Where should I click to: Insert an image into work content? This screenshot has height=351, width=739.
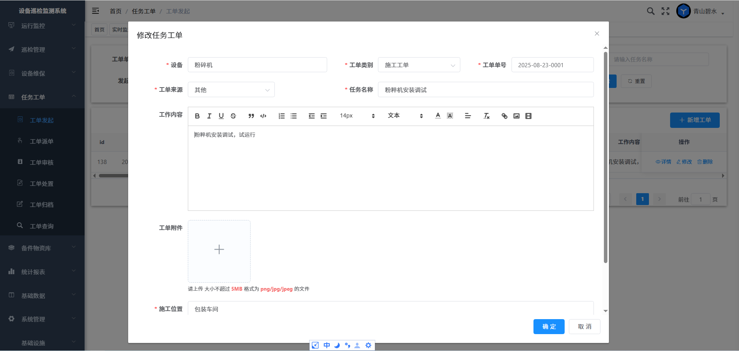[x=516, y=116]
